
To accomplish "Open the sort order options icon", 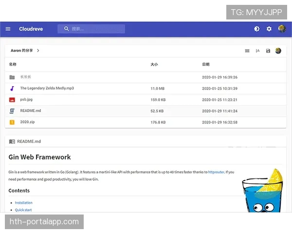I will coord(257,51).
